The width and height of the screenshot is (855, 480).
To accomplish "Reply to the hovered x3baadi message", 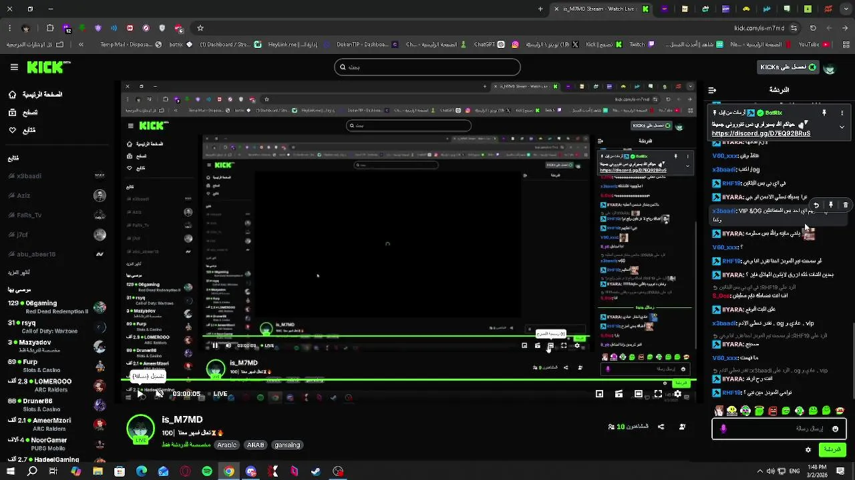I will point(816,205).
